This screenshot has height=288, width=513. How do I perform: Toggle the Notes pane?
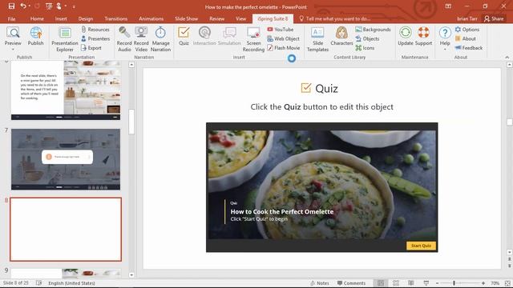[320, 283]
